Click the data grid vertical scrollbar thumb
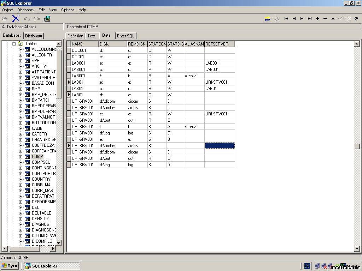 [357, 146]
